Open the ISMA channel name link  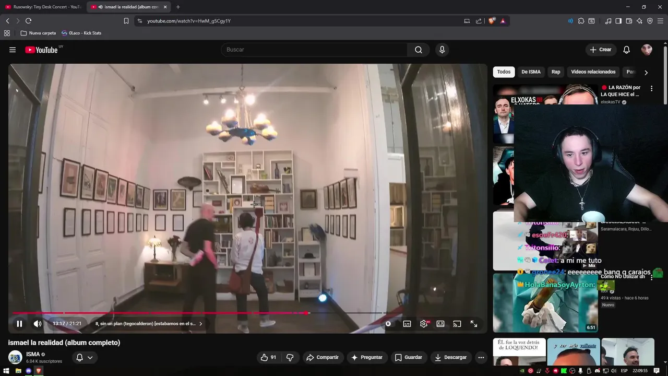[x=33, y=354]
